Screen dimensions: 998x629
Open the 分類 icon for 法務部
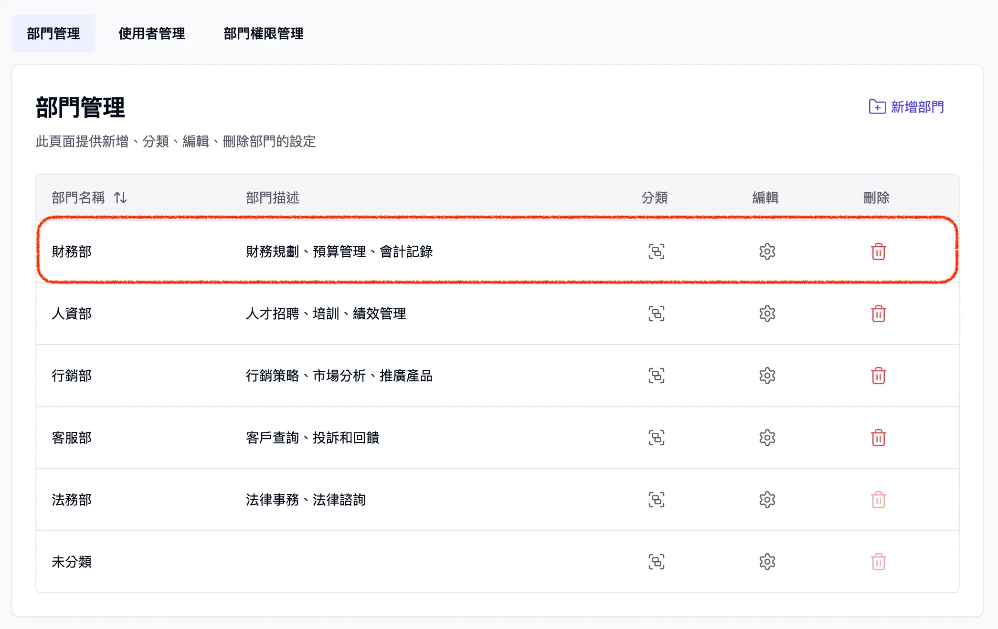pos(657,500)
